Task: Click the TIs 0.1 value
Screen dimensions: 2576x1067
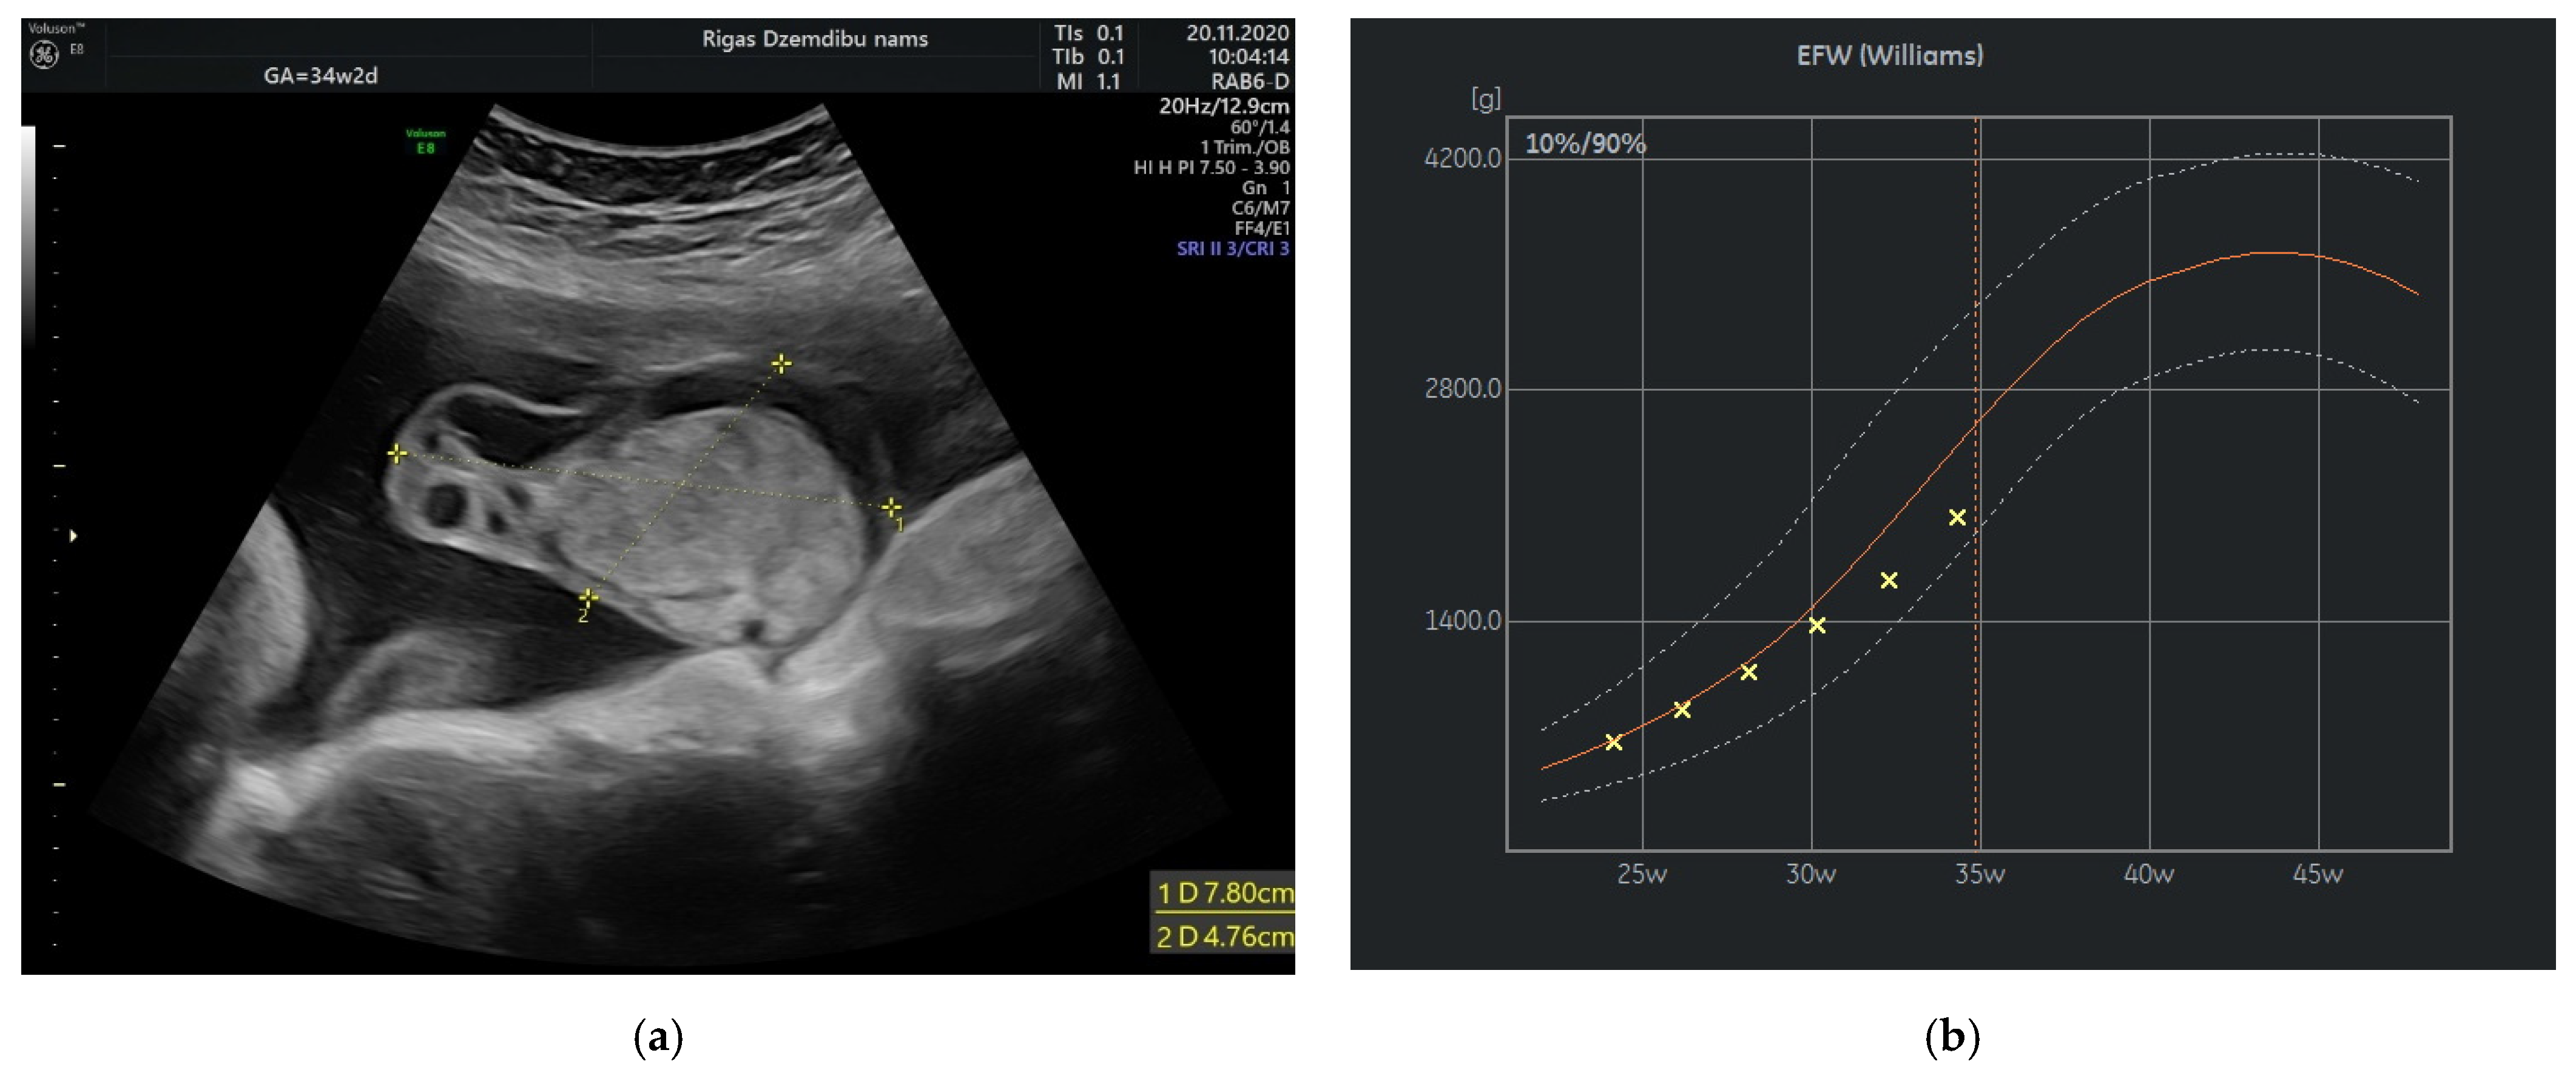Action: [1089, 33]
